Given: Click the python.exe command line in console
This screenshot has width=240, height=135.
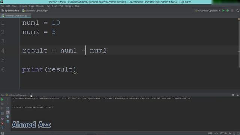Looking at the screenshot, I should point(102,98).
